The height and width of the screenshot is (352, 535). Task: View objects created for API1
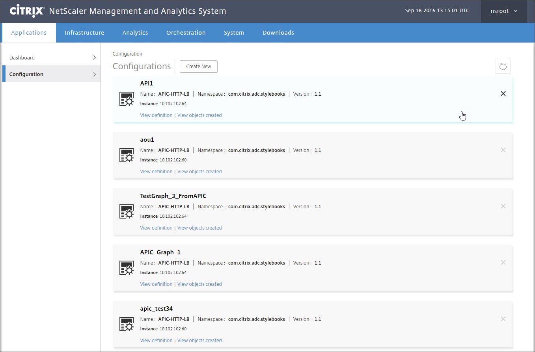point(199,115)
